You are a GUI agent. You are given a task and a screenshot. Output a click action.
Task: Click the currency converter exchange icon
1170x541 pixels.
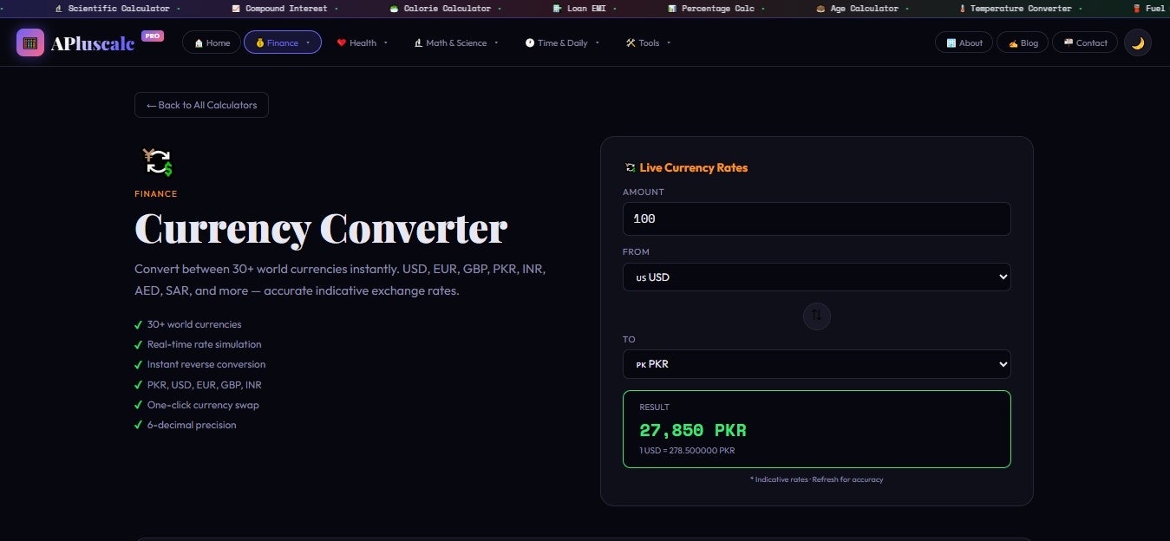pos(157,163)
